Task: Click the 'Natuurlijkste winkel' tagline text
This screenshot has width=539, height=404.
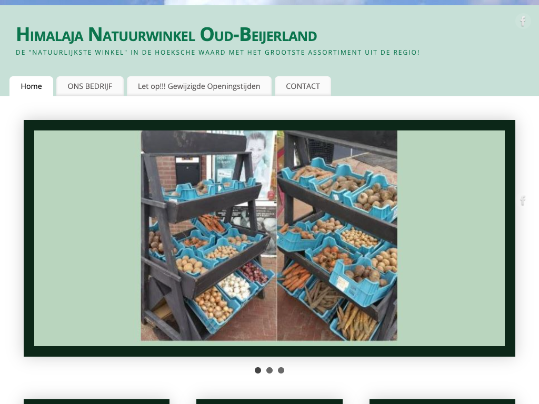Action: (x=217, y=53)
